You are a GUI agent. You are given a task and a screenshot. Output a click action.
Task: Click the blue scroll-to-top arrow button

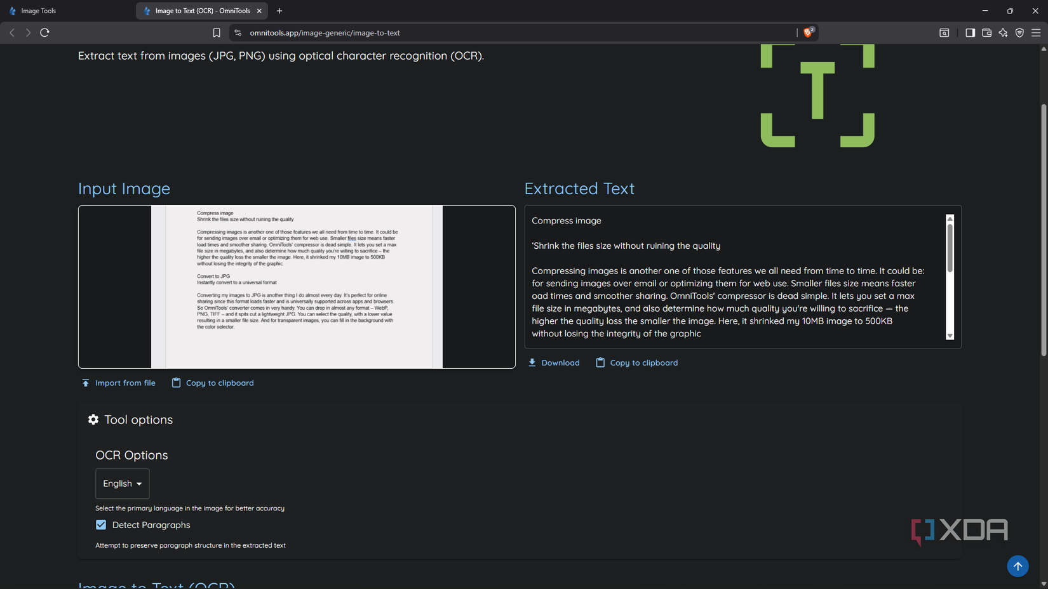click(1018, 566)
